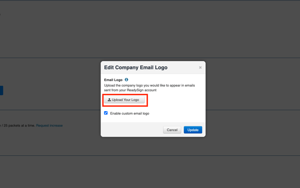Click the 'Enable custom email logo' label text
This screenshot has height=188, width=300.
click(129, 113)
